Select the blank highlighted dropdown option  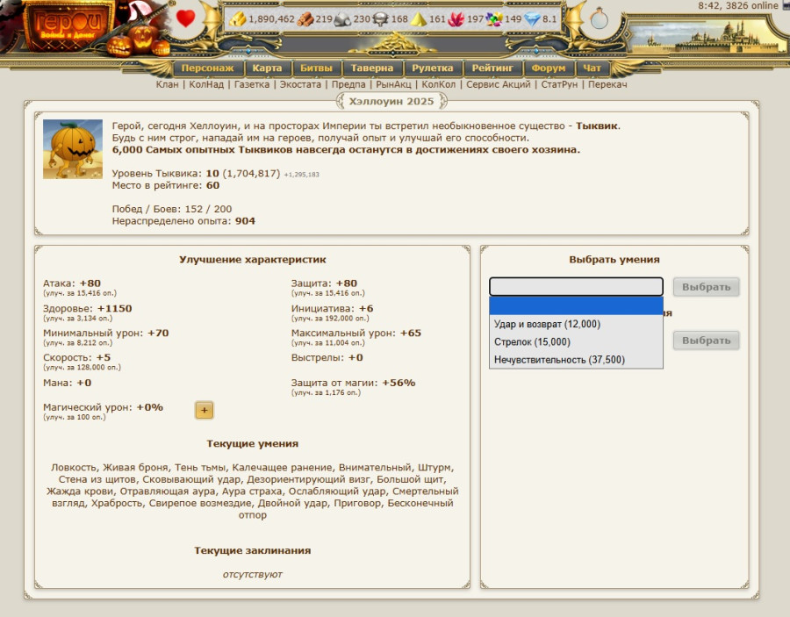point(575,305)
